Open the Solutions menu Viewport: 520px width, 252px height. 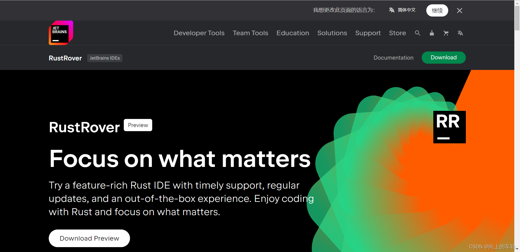[332, 33]
